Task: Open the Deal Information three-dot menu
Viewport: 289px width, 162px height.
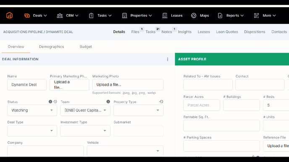Action: pyautogui.click(x=168, y=59)
